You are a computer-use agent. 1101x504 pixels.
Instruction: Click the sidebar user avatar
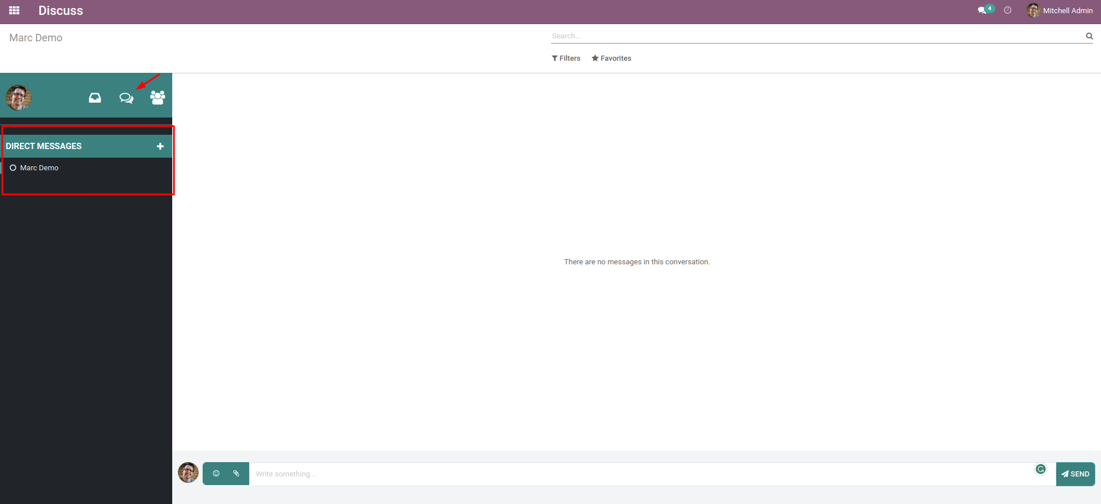[18, 97]
